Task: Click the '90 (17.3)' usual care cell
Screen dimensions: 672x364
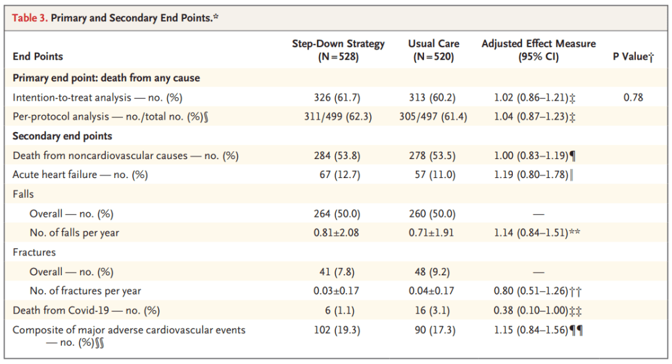Action: point(433,330)
